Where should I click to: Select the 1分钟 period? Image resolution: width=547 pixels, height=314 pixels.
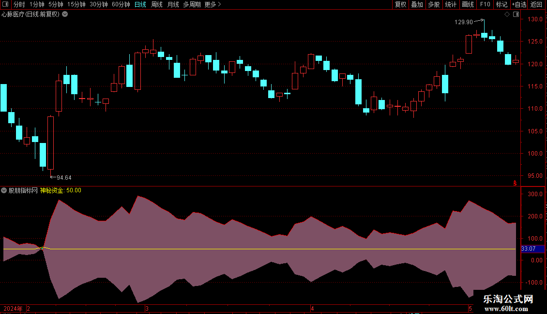(x=37, y=4)
